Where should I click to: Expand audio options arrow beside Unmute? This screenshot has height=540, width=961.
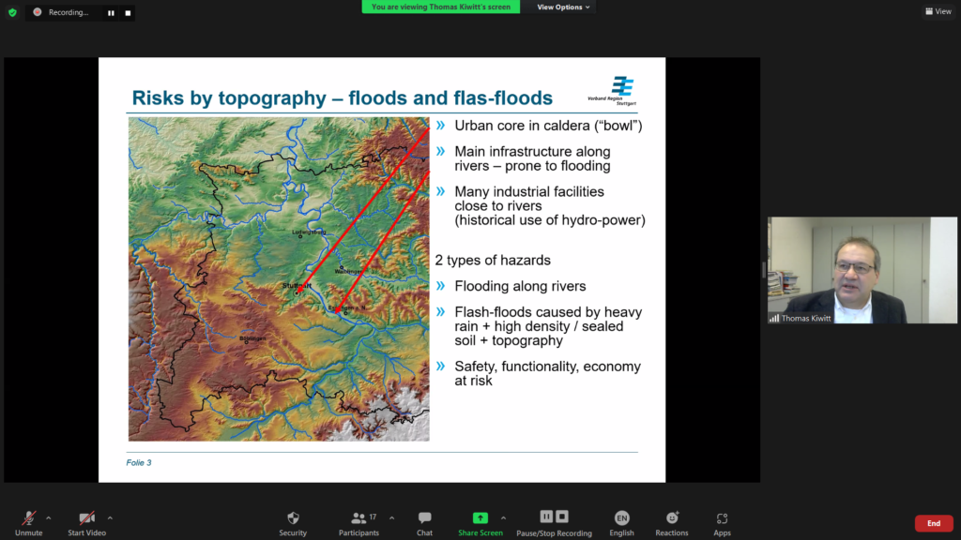point(49,517)
